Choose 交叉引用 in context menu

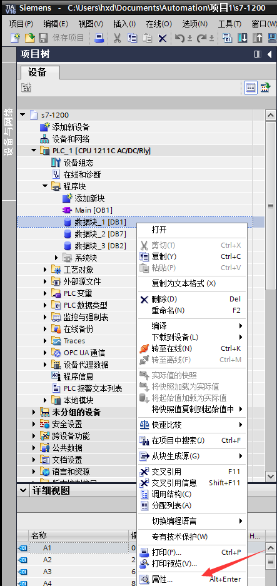tap(192, 472)
